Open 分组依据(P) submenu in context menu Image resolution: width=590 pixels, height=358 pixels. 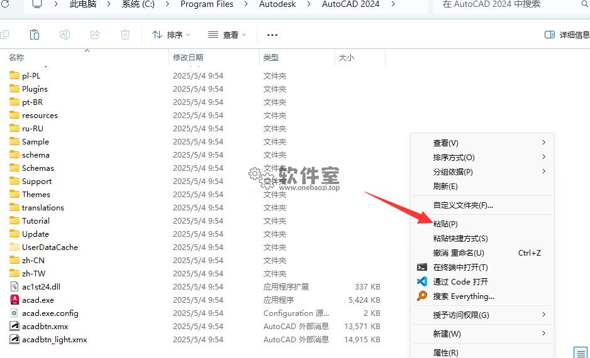[482, 171]
